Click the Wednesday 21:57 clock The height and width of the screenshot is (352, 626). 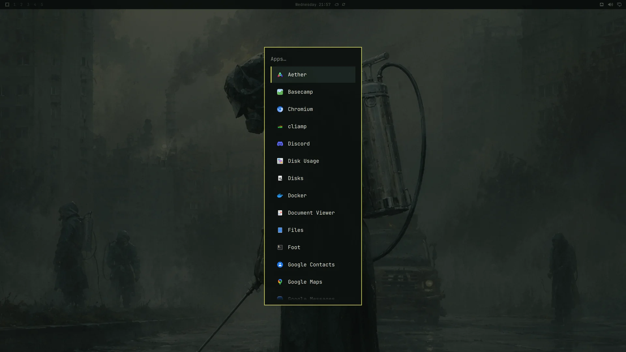tap(313, 5)
